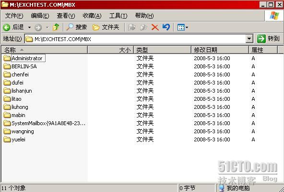Screen dimensions: 284x192
Task: Click the Copy To folder icon
Action: [x=143, y=27]
